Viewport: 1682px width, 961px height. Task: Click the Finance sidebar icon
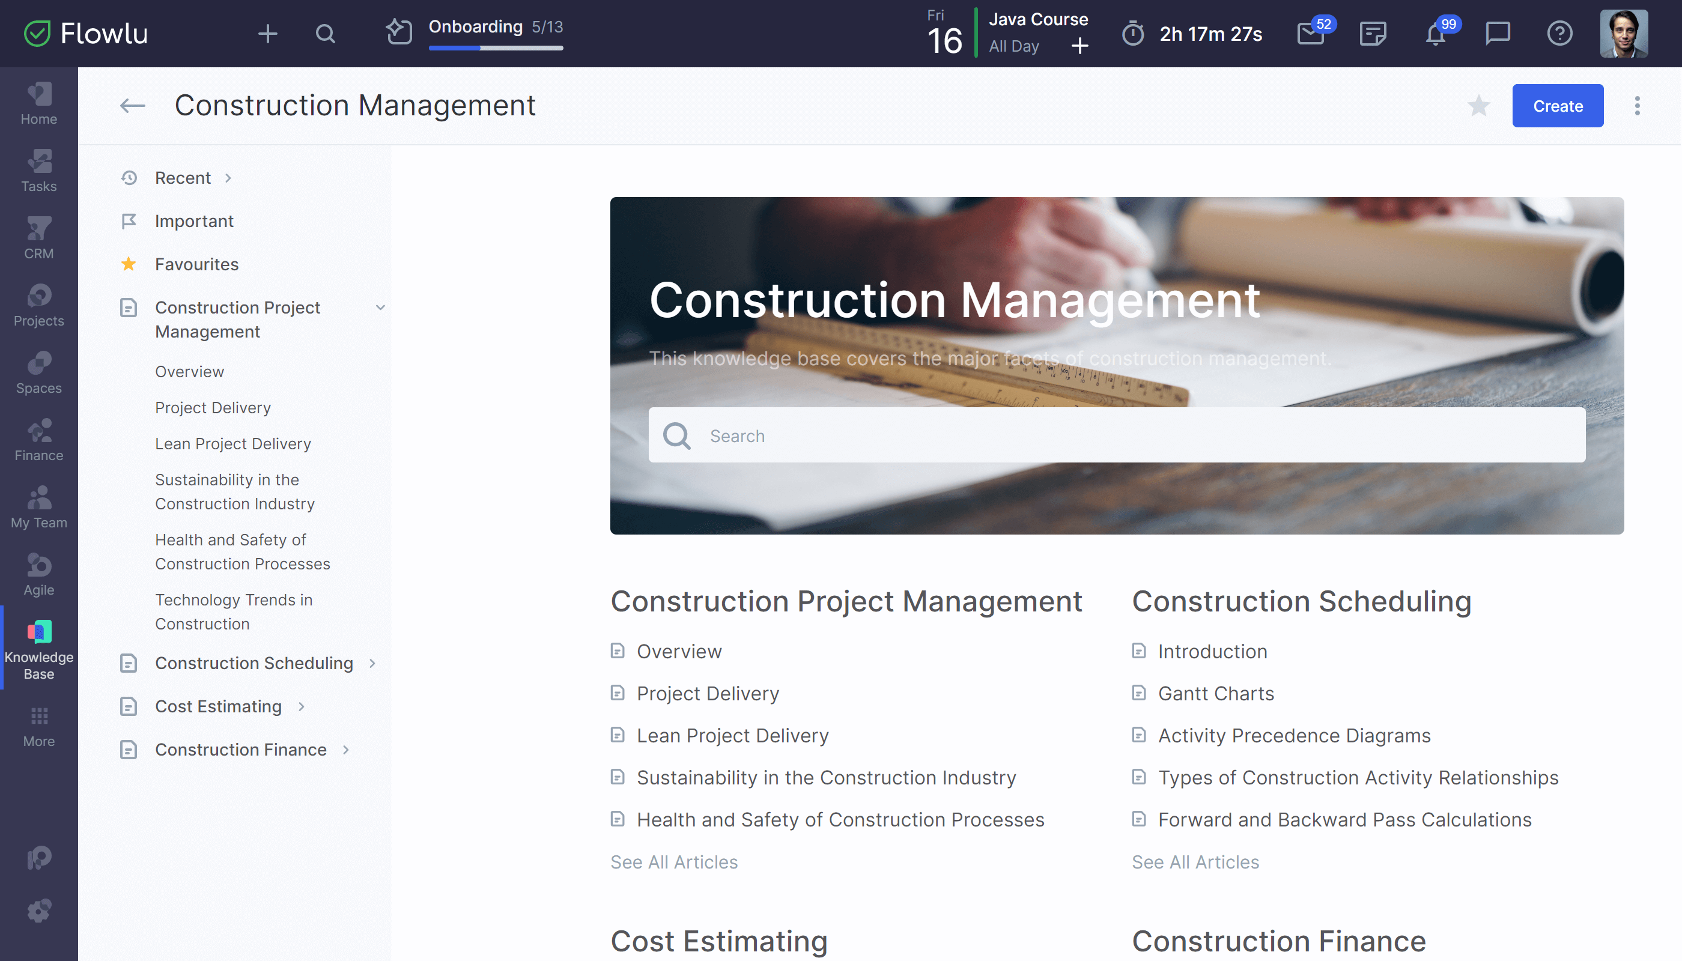tap(38, 439)
